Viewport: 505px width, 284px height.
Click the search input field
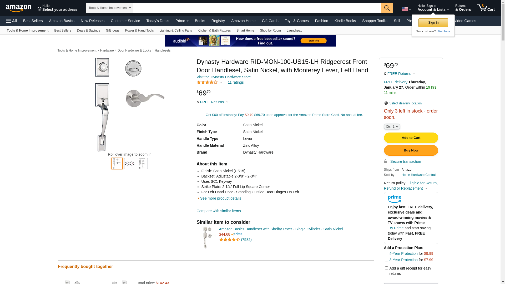(x=257, y=8)
